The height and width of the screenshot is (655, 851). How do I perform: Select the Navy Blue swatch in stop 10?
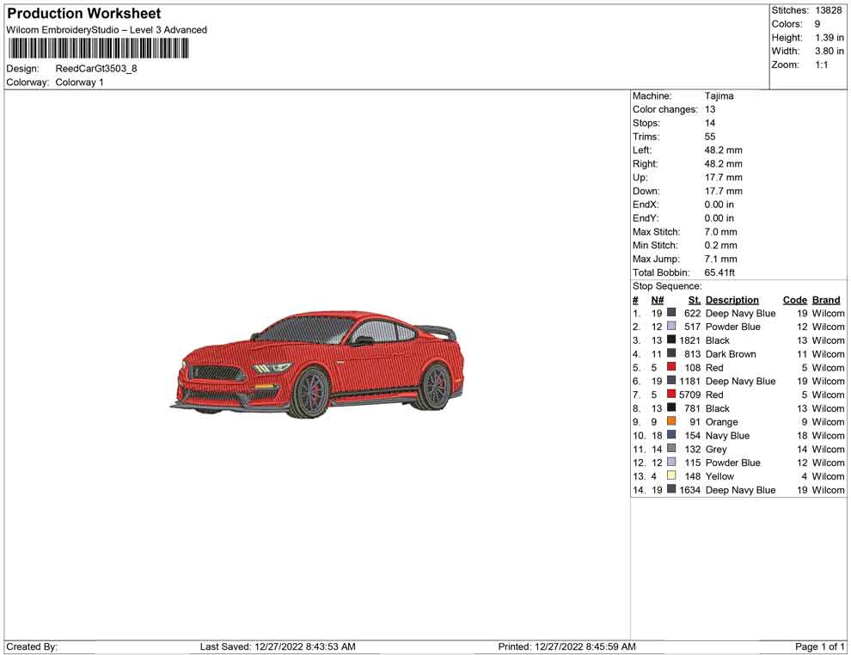pos(671,436)
